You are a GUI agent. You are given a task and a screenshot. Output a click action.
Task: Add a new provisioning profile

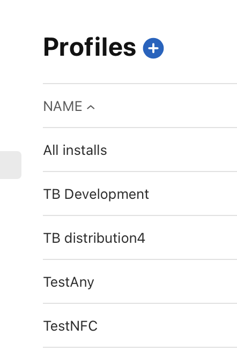153,48
